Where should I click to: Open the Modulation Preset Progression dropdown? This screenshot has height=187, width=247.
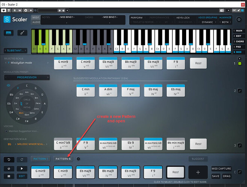click(27, 77)
